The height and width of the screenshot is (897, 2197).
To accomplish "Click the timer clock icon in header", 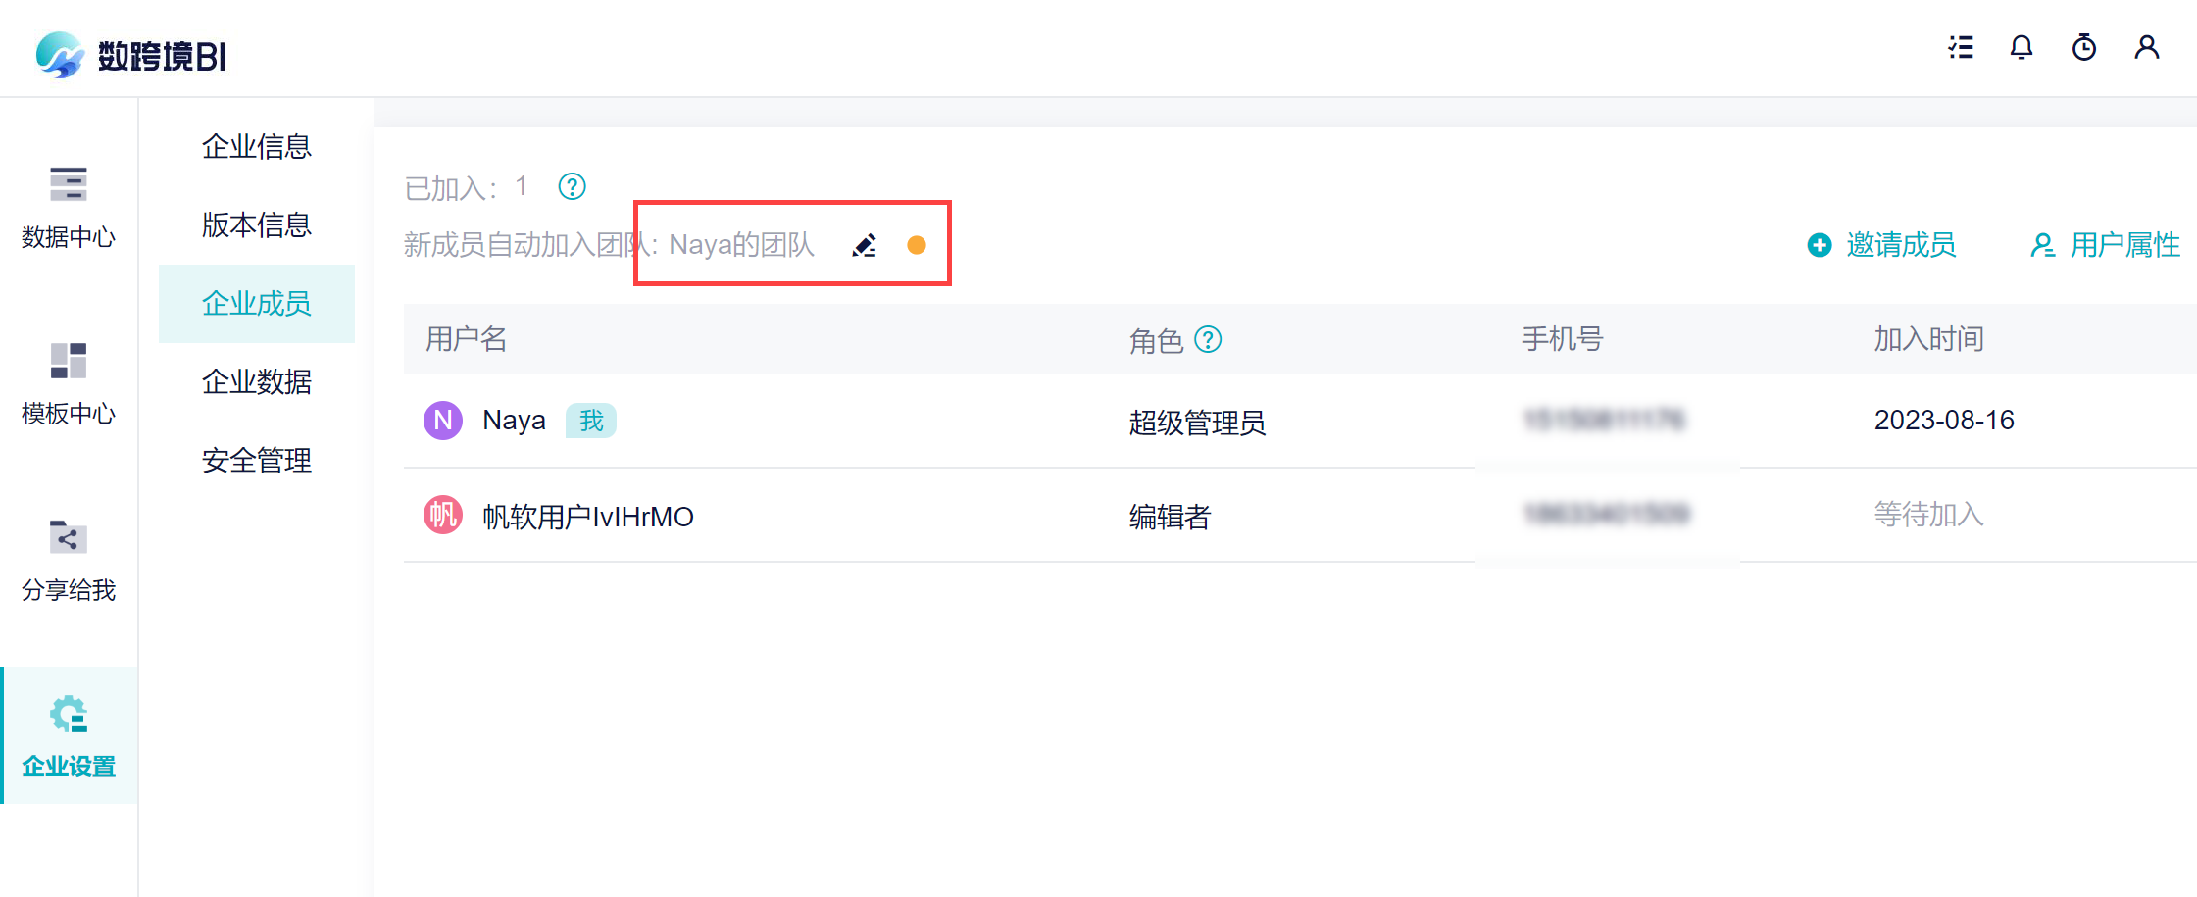I will (x=2083, y=48).
